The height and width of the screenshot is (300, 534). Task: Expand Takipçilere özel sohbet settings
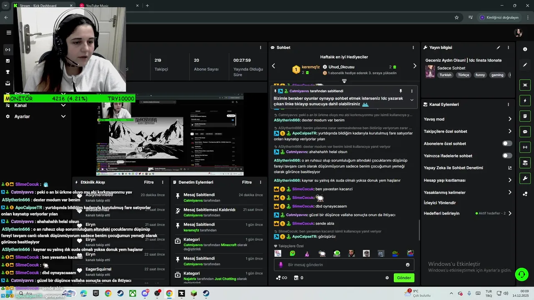point(510,131)
